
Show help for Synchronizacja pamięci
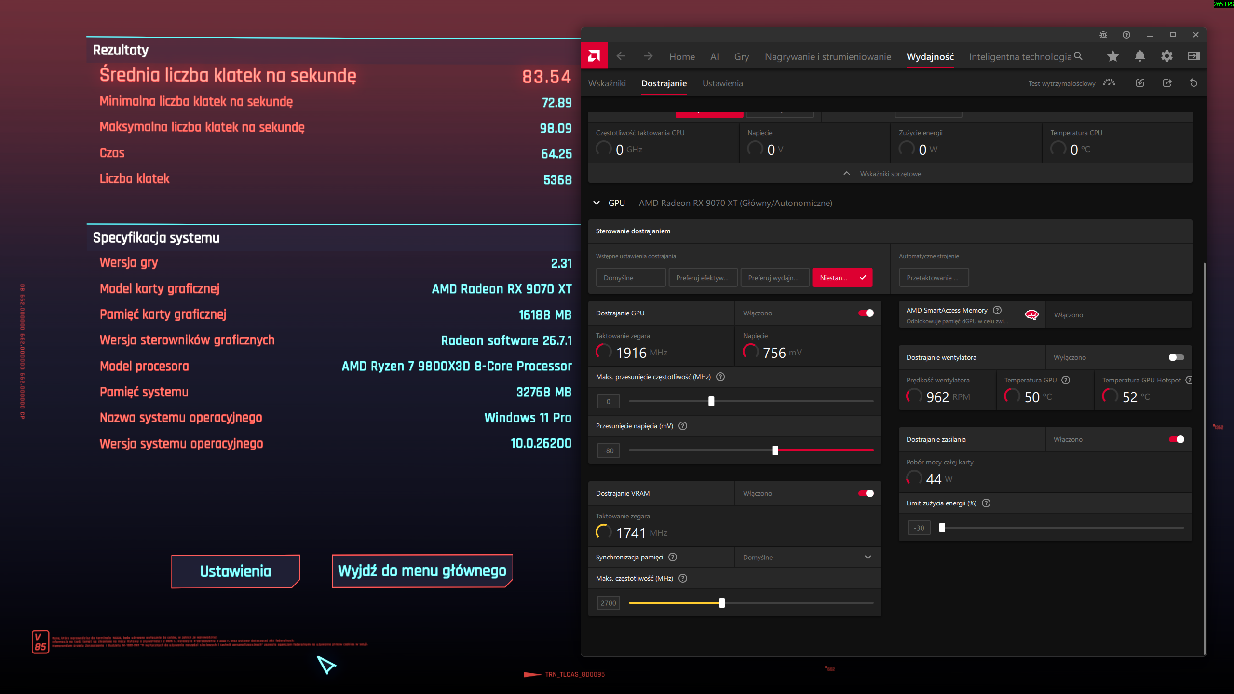(673, 557)
